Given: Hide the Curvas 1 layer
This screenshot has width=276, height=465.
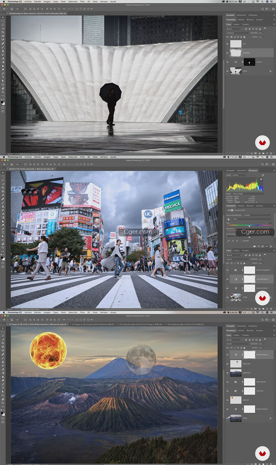Looking at the screenshot, I should pyautogui.click(x=228, y=62).
